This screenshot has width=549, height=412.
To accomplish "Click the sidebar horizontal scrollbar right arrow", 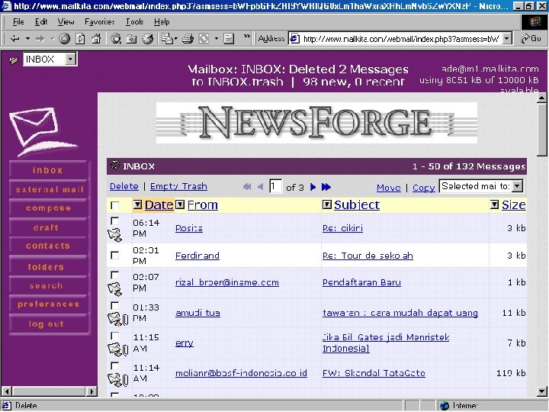I will pyautogui.click(x=91, y=391).
